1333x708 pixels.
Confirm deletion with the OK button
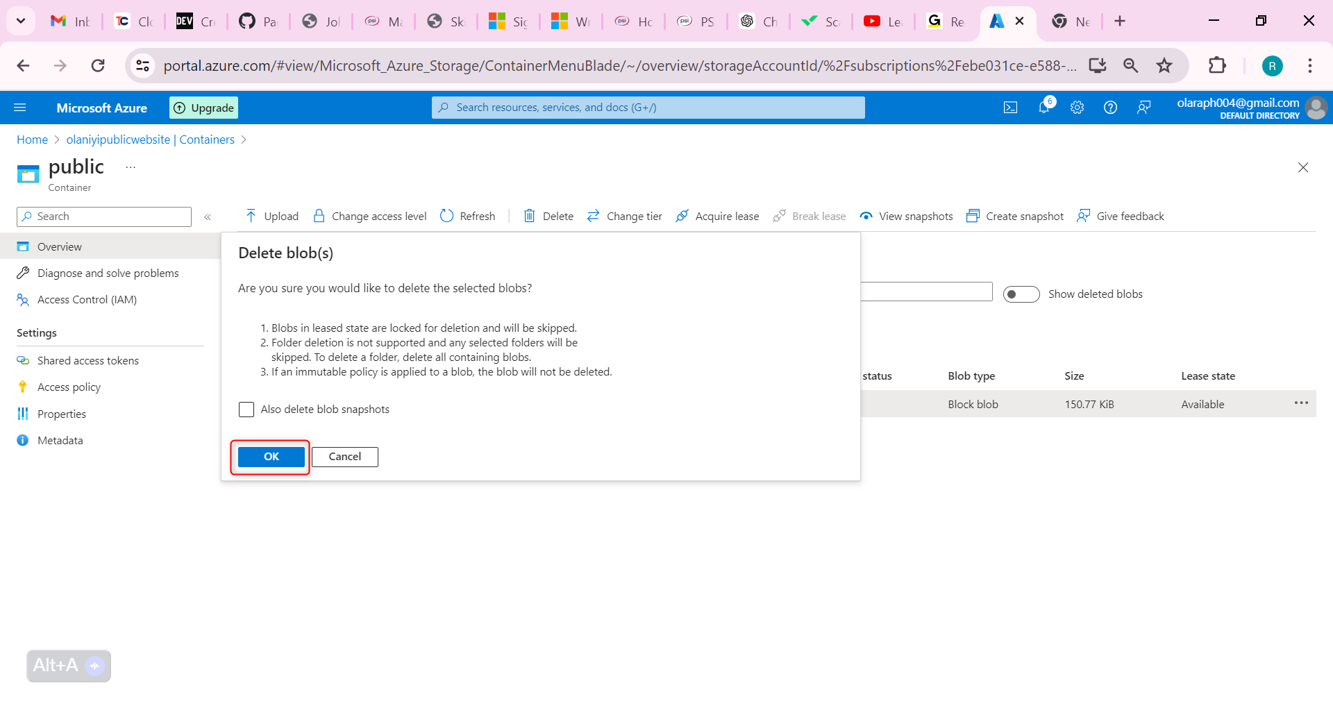point(271,457)
